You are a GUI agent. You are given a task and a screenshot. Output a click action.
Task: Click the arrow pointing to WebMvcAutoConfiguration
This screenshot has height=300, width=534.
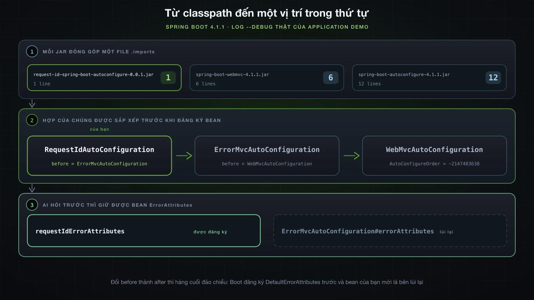click(x=352, y=156)
